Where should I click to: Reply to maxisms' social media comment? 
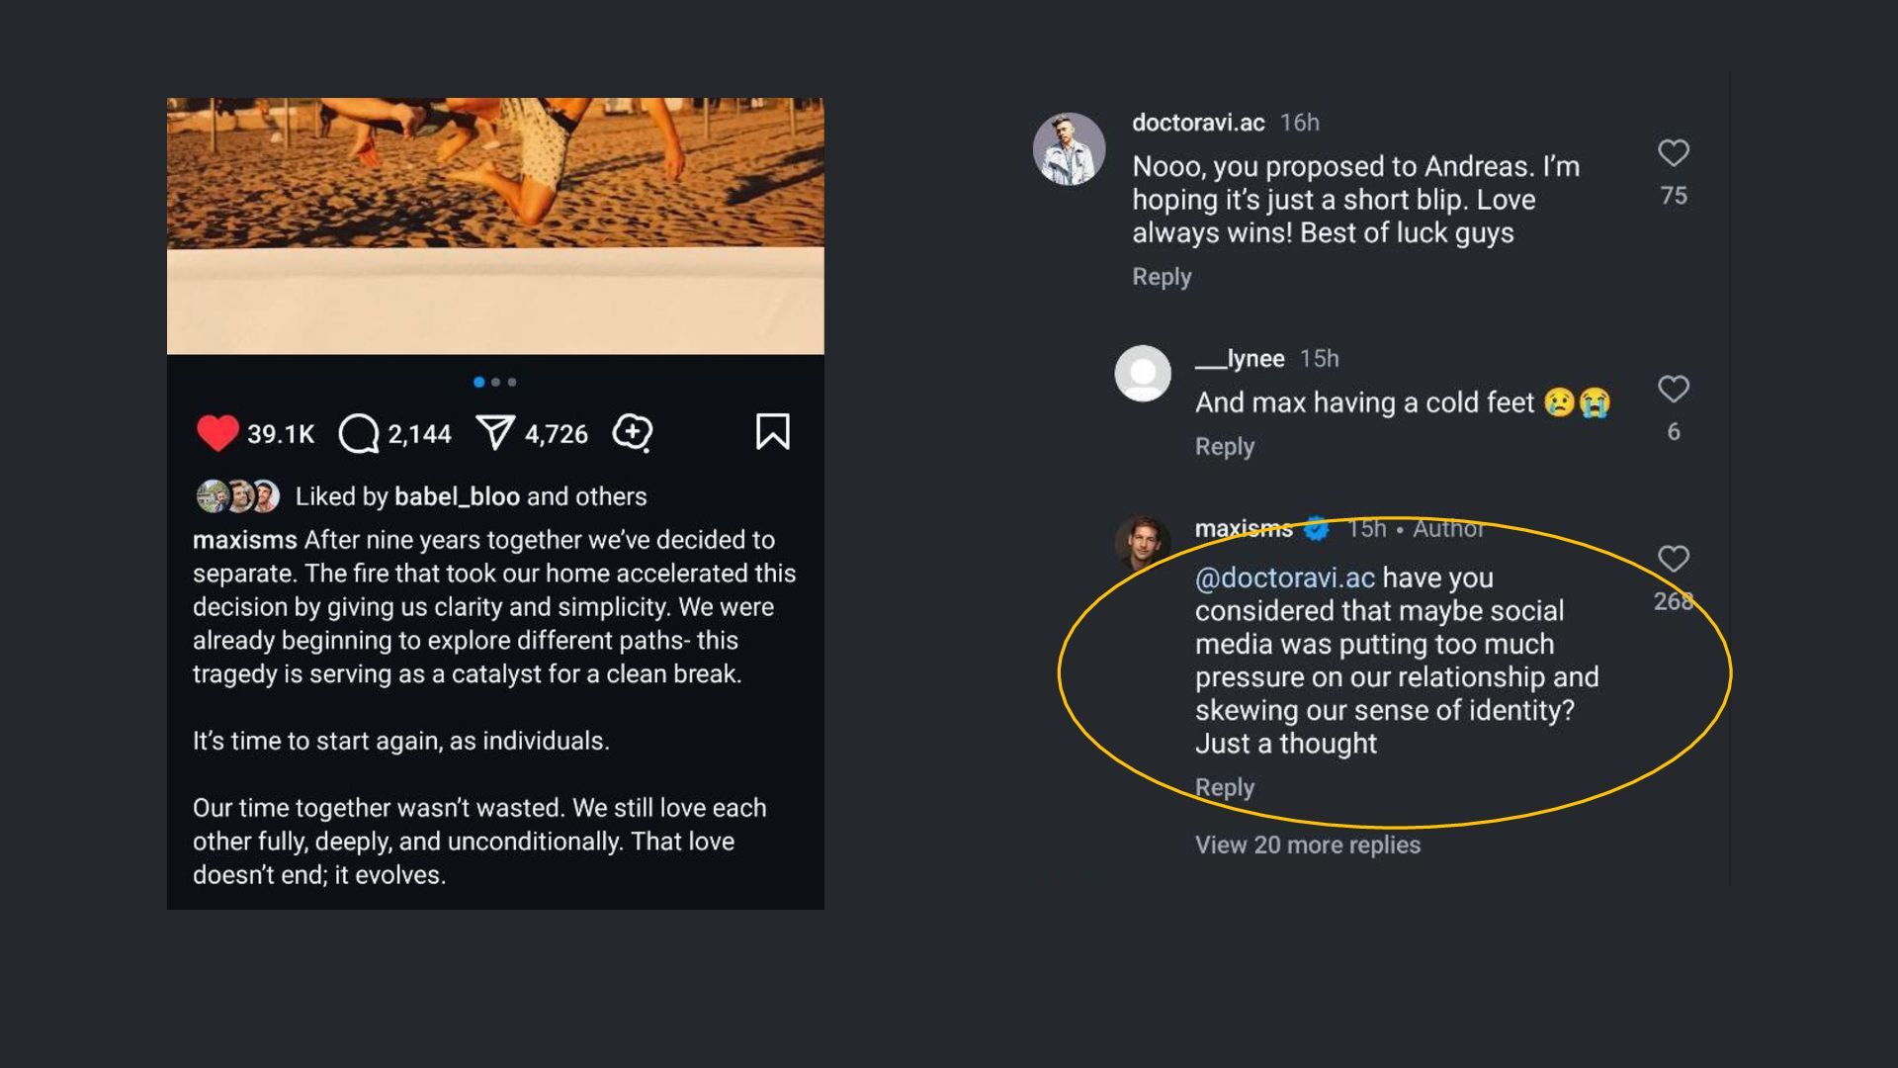pyautogui.click(x=1224, y=787)
